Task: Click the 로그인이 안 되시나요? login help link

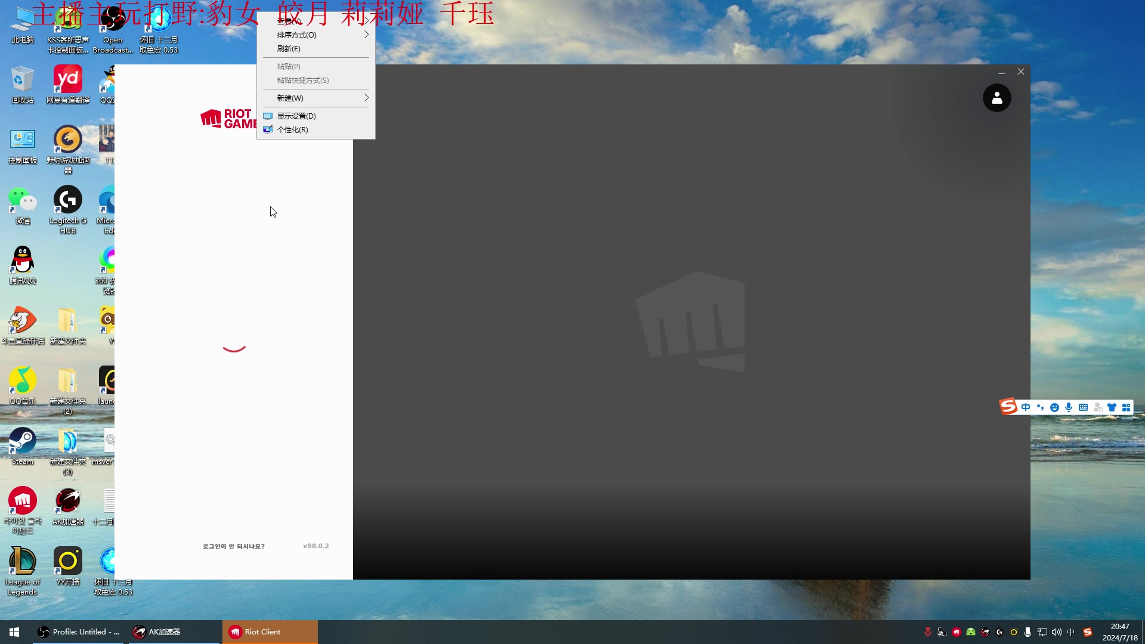Action: tap(233, 546)
